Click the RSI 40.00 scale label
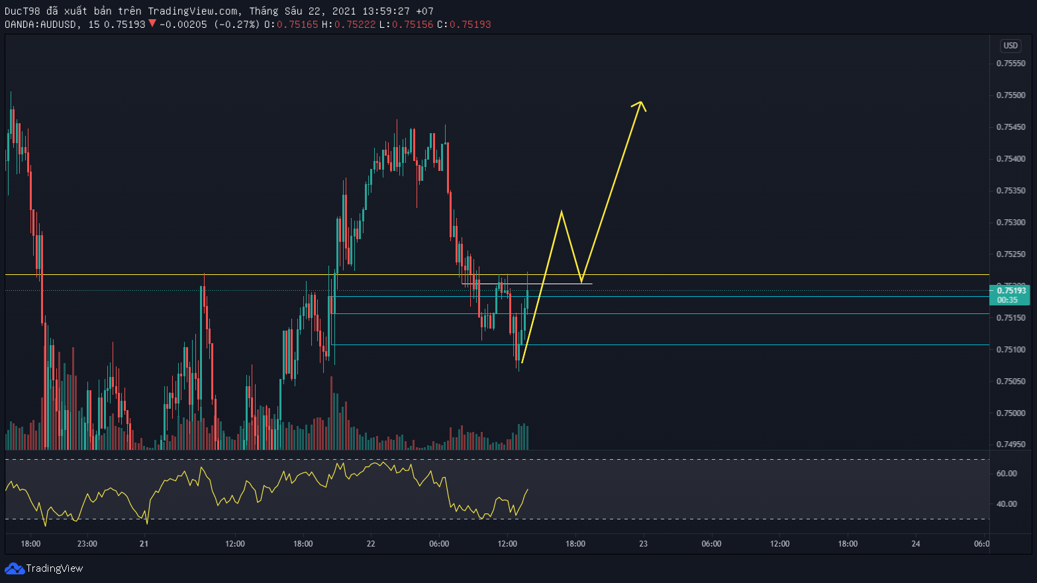 (1007, 504)
